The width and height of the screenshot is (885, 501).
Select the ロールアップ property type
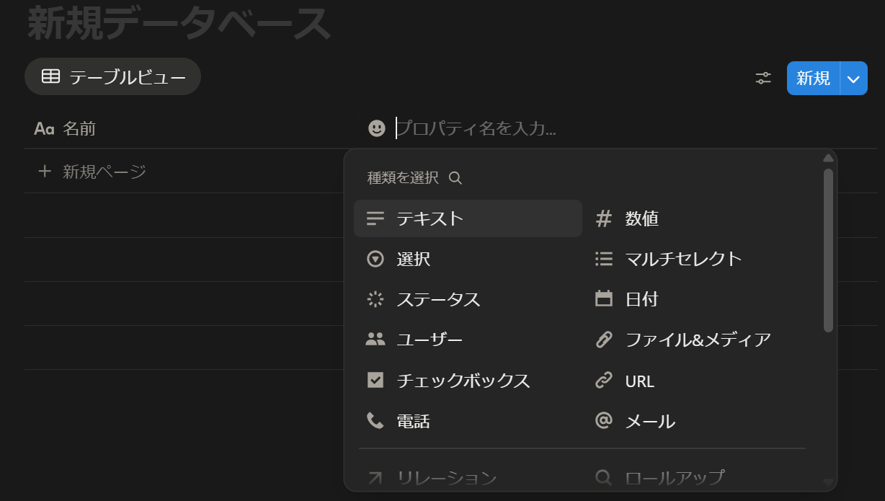point(696,477)
